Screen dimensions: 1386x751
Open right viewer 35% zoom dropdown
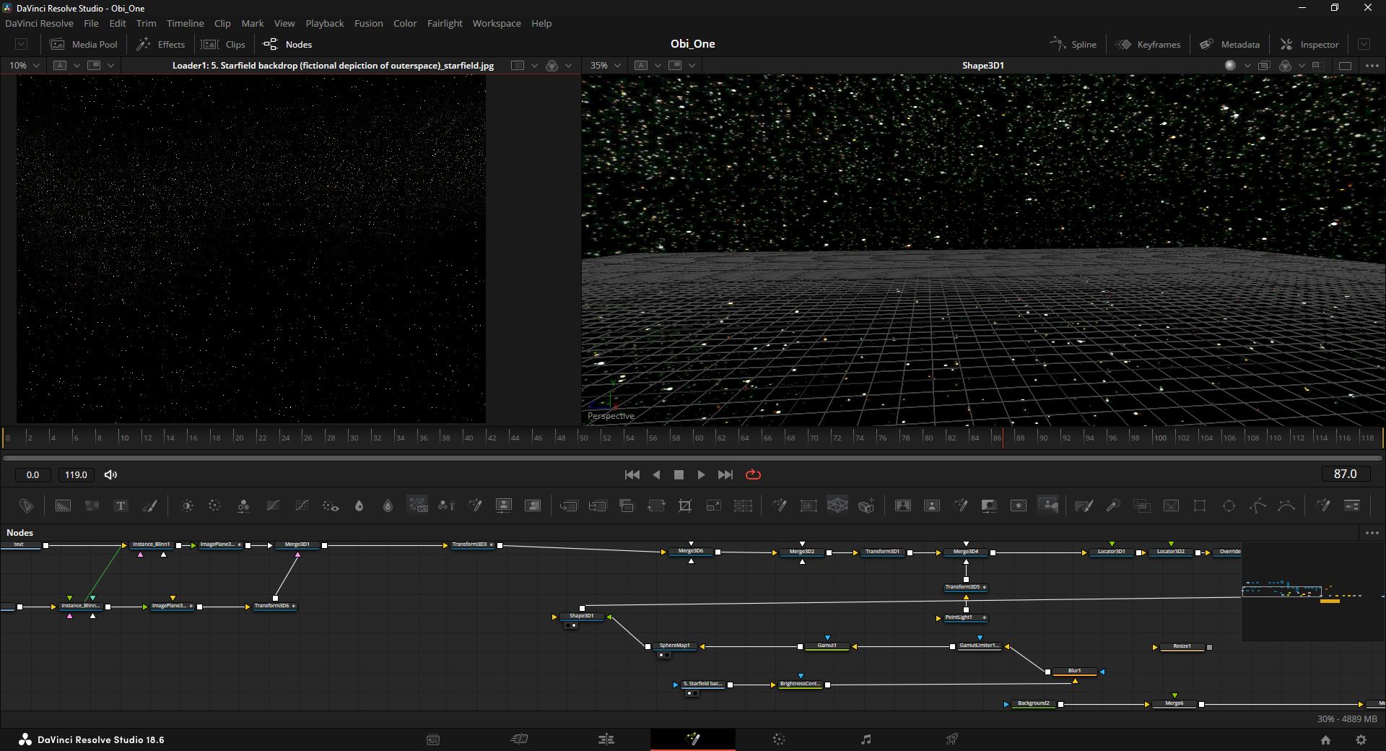[606, 65]
